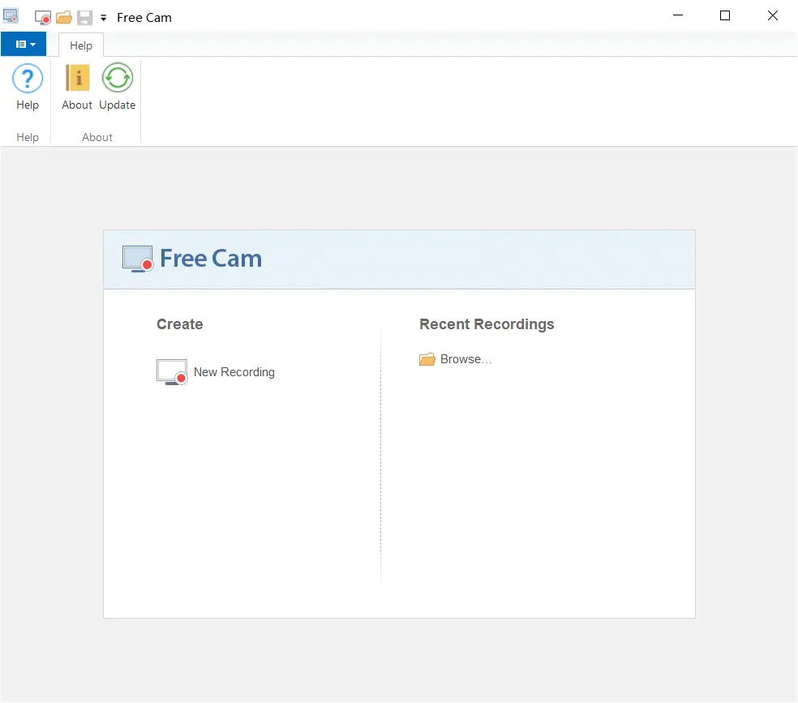Switch to the Help ribbon tab
This screenshot has height=703, width=798.
81,45
